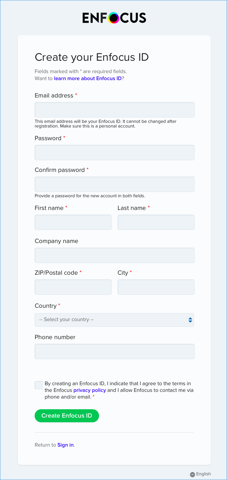227x480 pixels.
Task: Open the learn more about Enfocus ID link
Action: [88, 78]
